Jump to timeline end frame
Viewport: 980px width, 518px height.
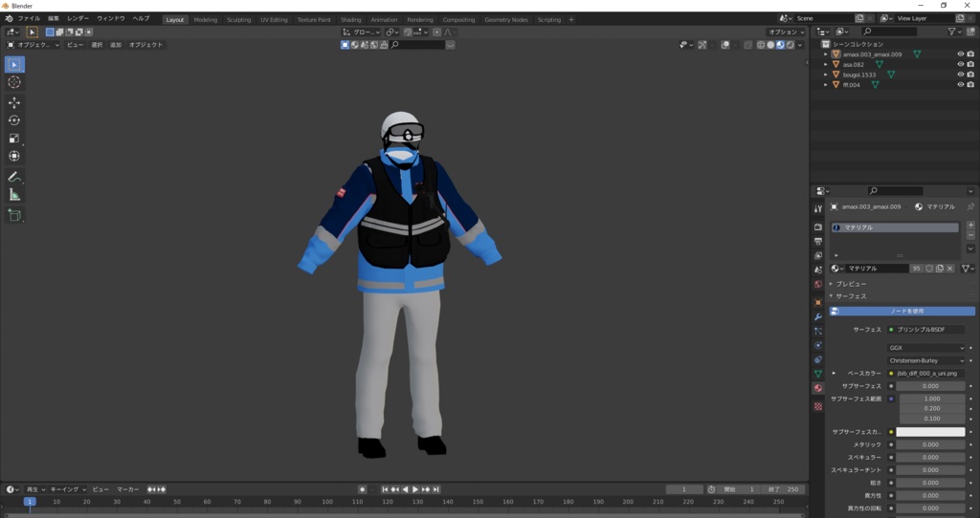coord(436,490)
